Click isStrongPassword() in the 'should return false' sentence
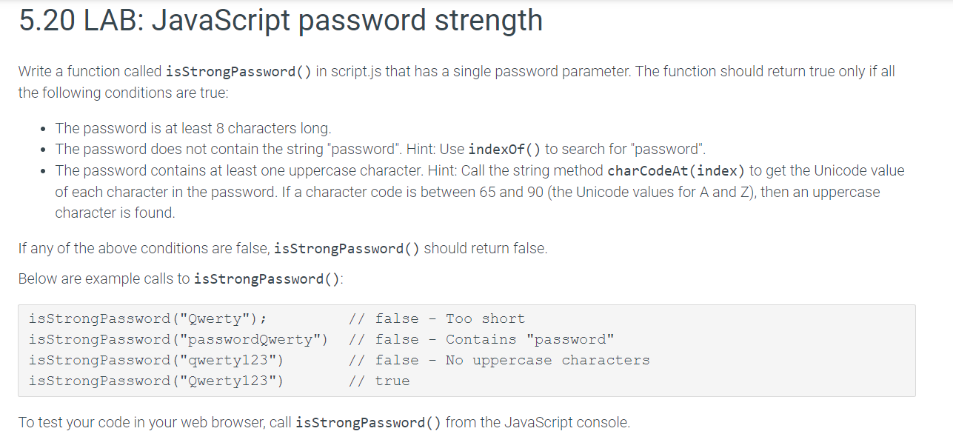953x434 pixels. [x=347, y=249]
